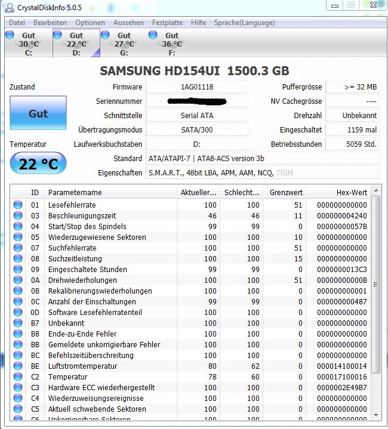Click status orb of Ende-zu-Ende Fehler row

pos(18,334)
